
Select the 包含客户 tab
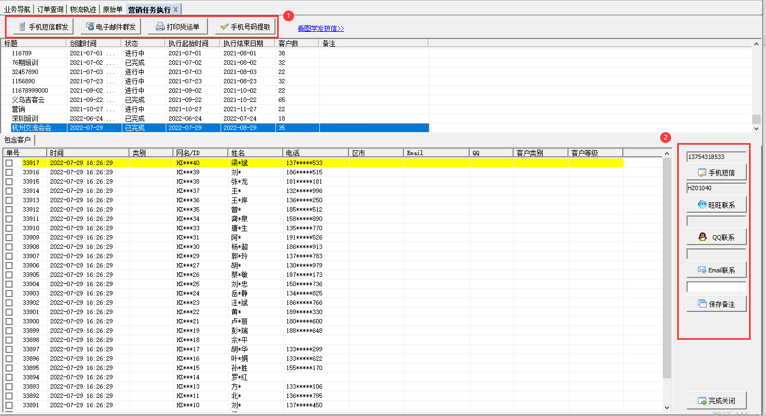click(x=18, y=140)
